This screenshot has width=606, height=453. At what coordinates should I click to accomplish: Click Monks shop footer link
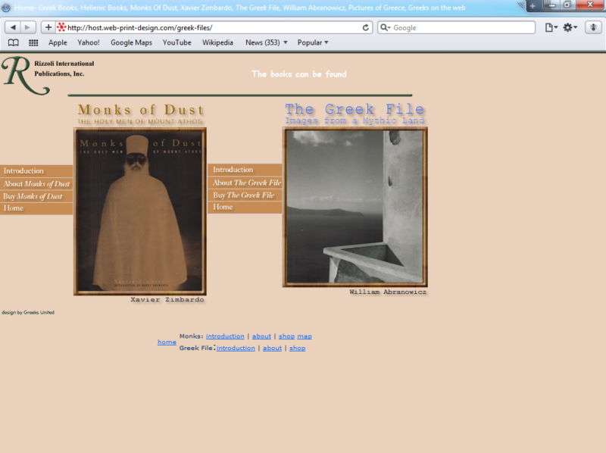pyautogui.click(x=286, y=336)
